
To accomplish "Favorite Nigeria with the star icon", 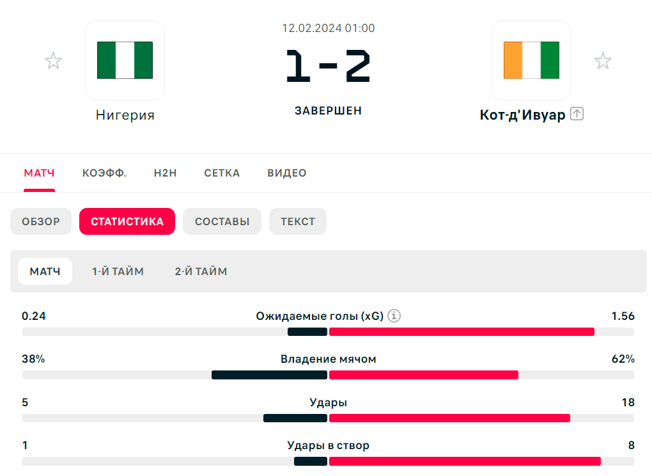I will (x=53, y=61).
